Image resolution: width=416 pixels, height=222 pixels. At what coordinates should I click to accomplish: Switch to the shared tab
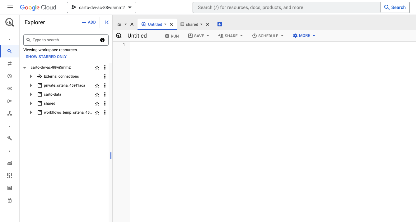tap(192, 24)
